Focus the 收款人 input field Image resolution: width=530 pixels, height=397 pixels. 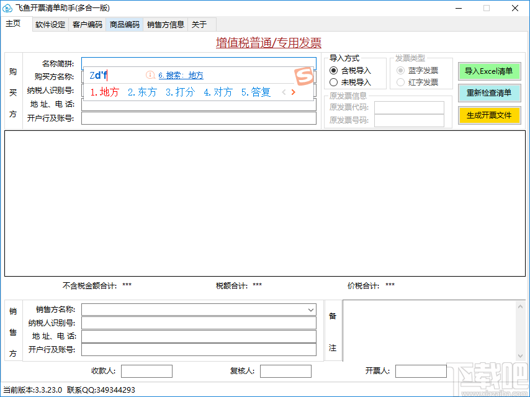(x=146, y=371)
